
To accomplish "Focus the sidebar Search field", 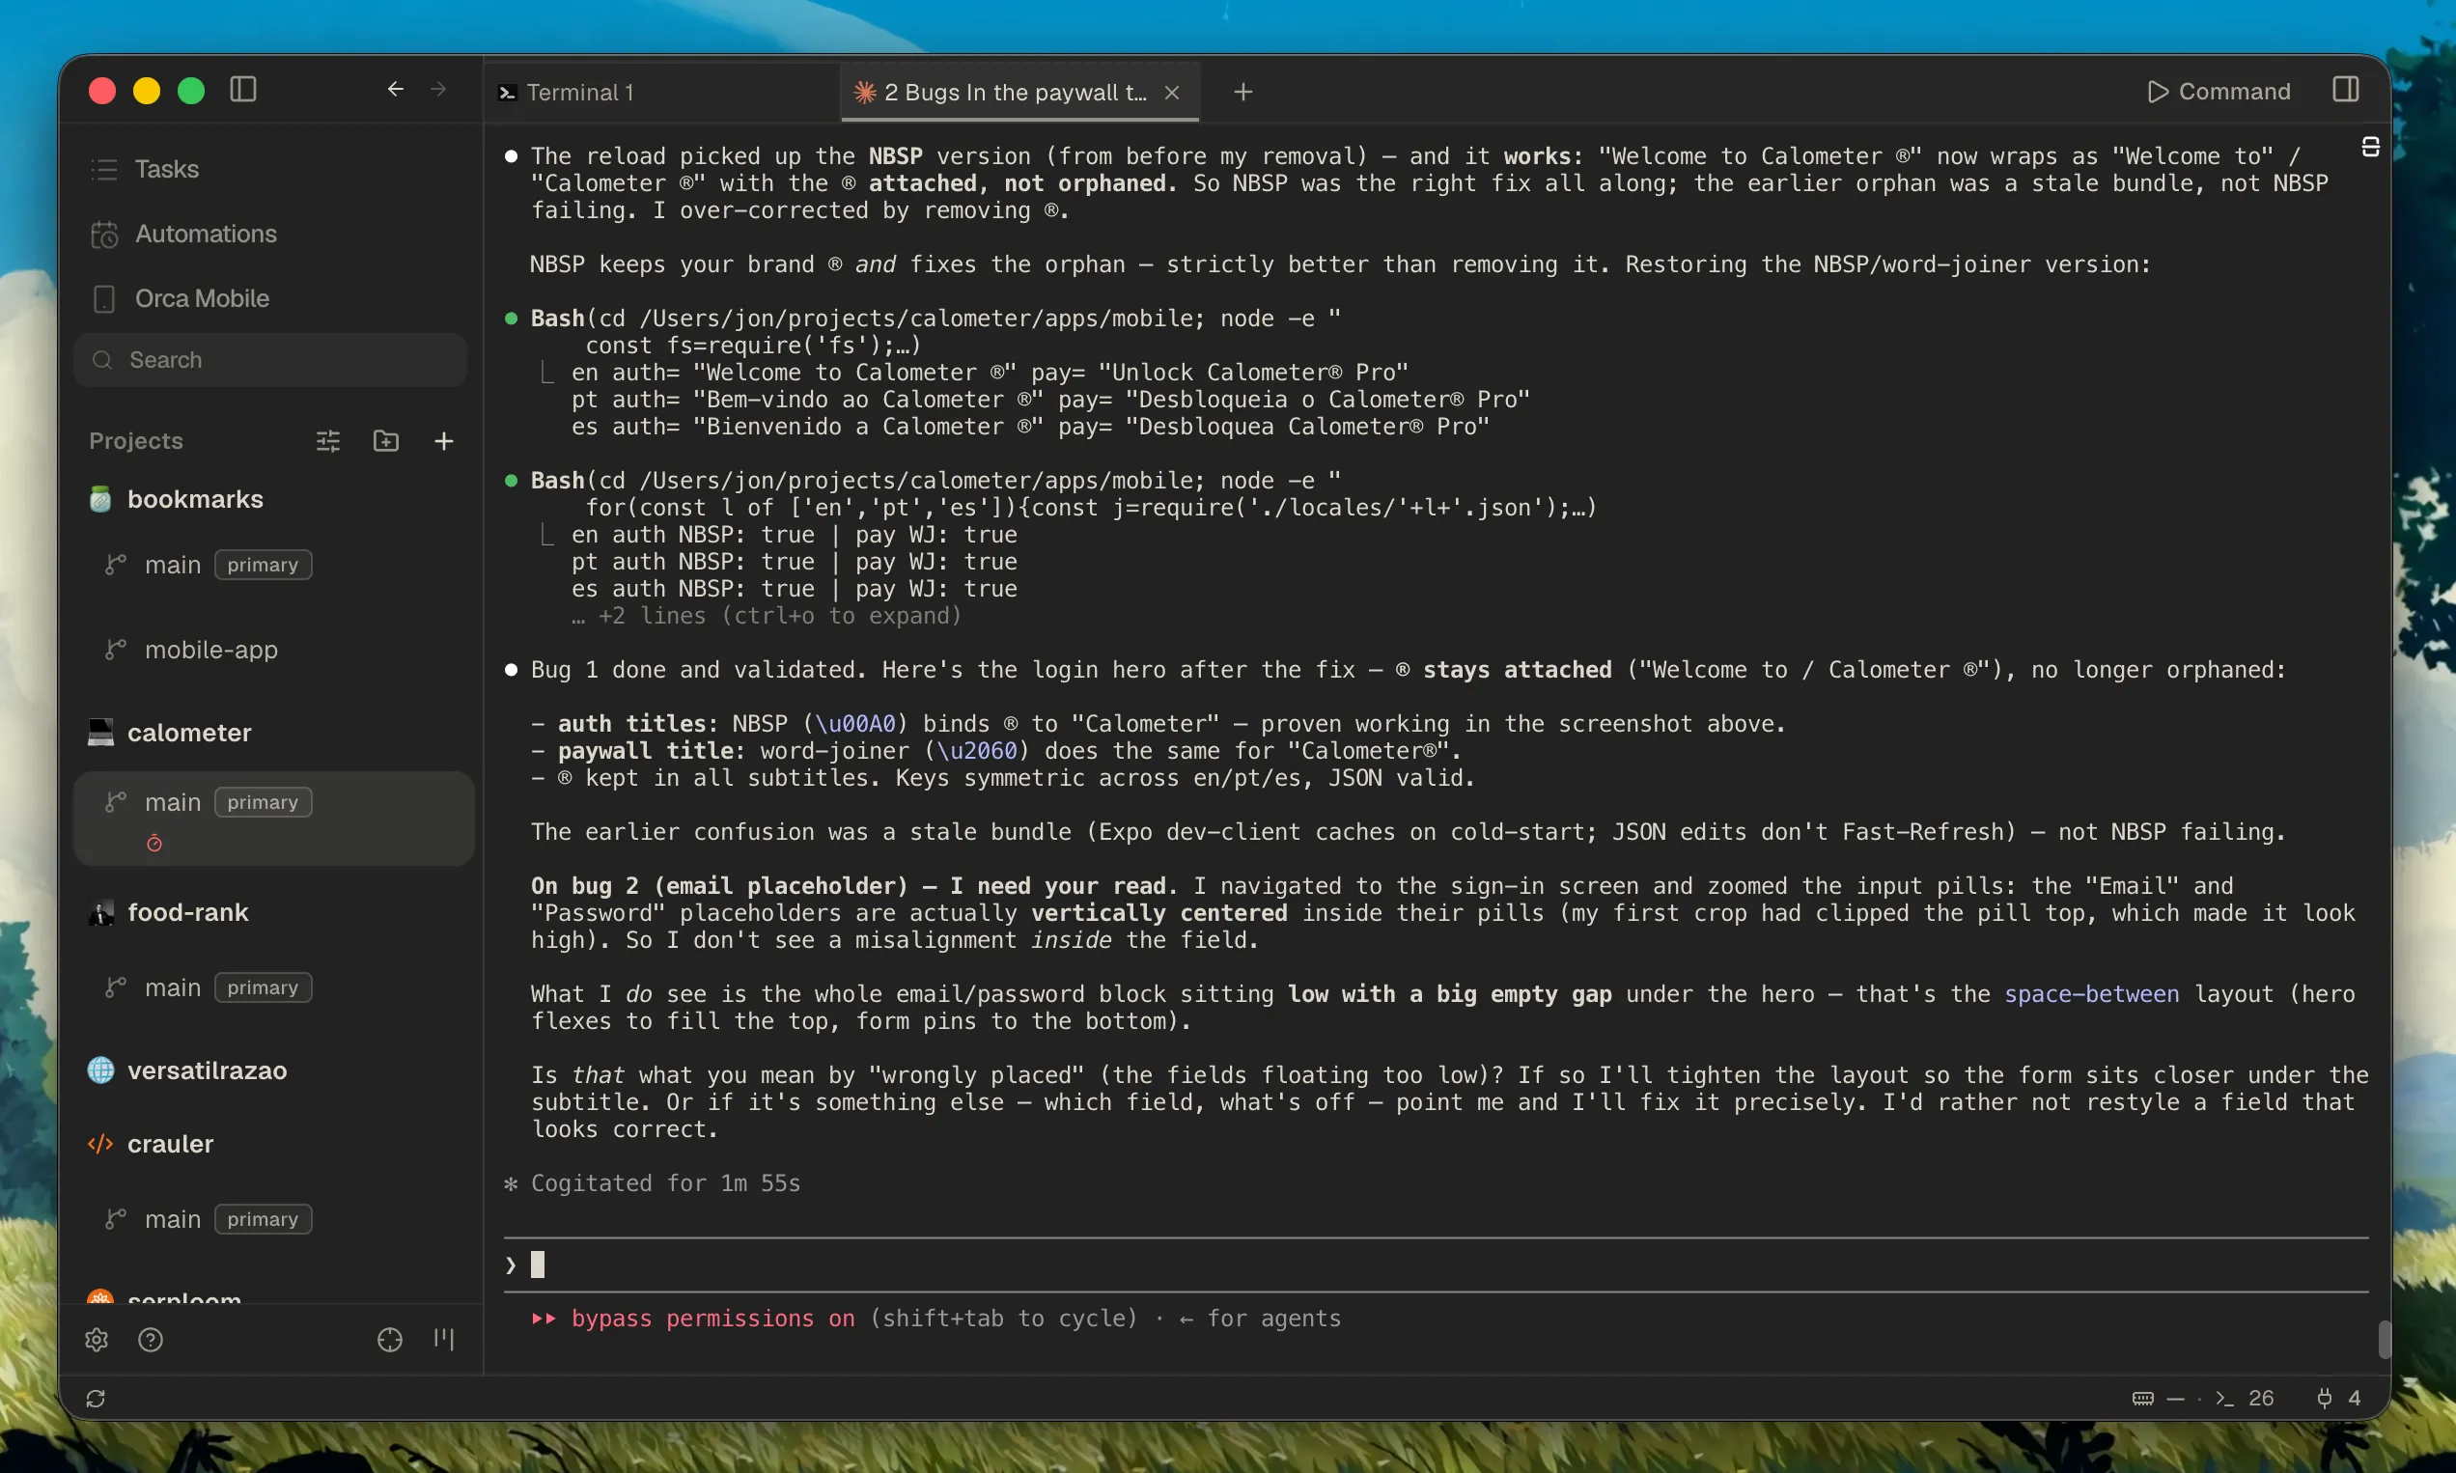I will (270, 360).
